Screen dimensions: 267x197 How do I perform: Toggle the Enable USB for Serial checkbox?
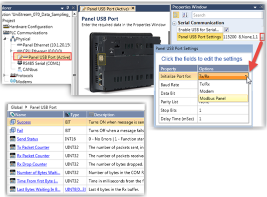click(226, 29)
